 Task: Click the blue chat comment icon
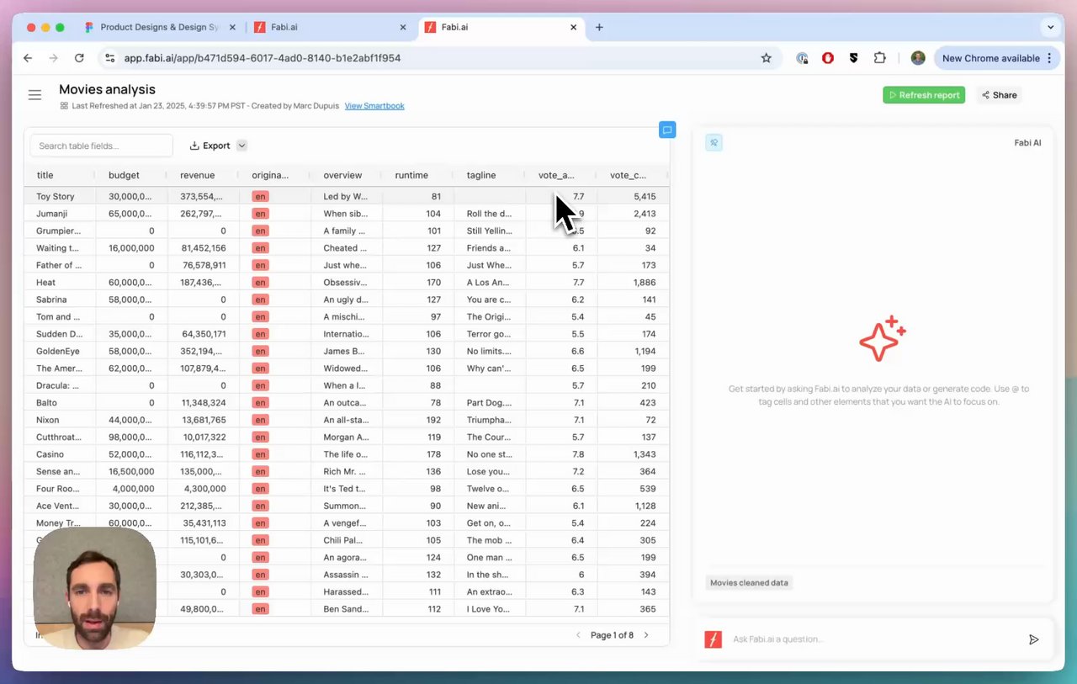coord(667,130)
